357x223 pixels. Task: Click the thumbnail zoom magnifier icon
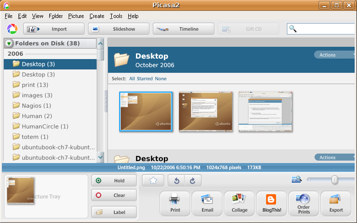click(x=296, y=180)
